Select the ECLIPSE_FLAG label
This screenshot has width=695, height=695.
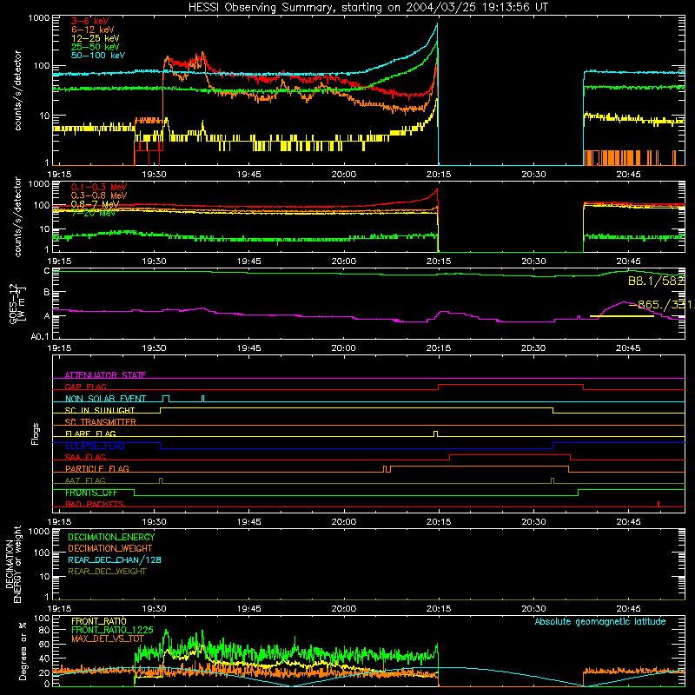[95, 446]
